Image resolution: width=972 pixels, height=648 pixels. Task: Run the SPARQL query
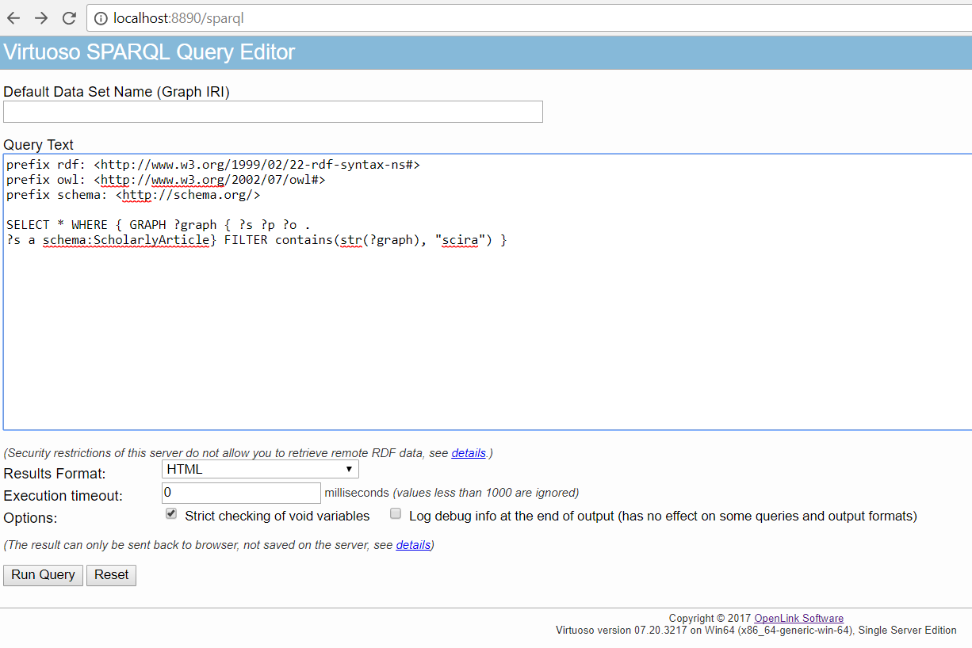(43, 575)
